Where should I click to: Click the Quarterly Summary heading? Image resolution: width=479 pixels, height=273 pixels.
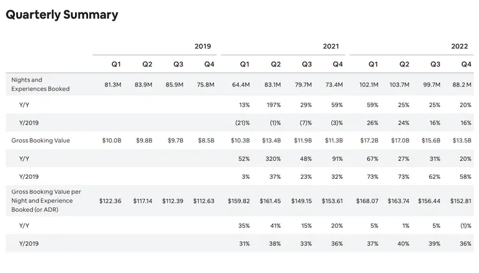tap(62, 15)
